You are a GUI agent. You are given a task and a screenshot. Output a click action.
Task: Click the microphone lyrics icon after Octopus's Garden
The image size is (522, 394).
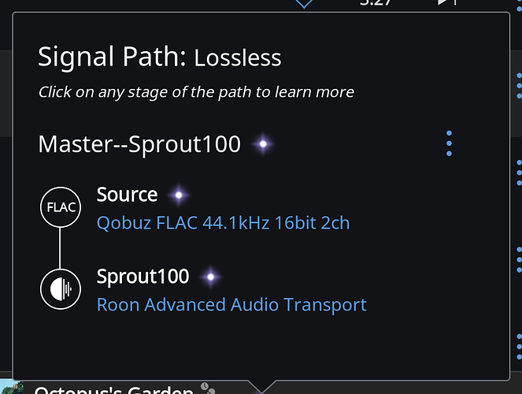(x=208, y=388)
